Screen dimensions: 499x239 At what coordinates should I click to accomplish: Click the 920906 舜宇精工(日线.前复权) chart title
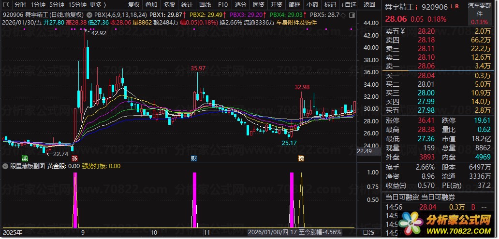pyautogui.click(x=43, y=15)
